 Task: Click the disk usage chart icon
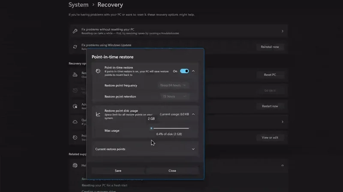tap(98, 114)
